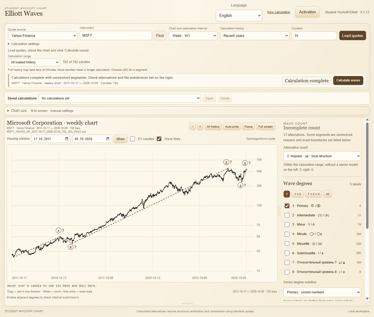Enable Minor wave degree checkbox
The height and width of the screenshot is (317, 374).
[x=287, y=225]
